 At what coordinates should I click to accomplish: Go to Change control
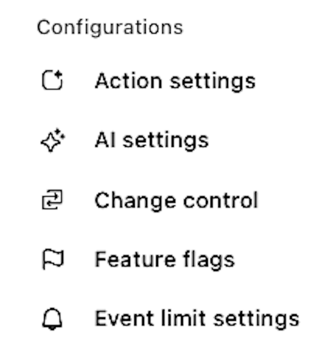pos(177,200)
